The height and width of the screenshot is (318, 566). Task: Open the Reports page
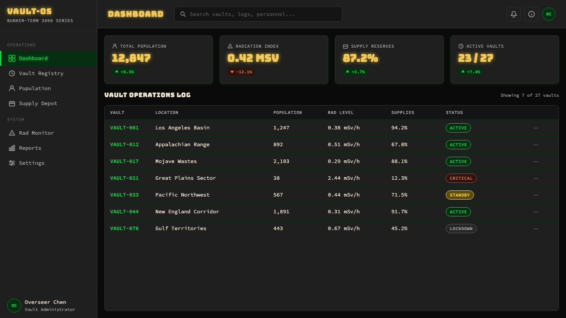tap(49, 148)
